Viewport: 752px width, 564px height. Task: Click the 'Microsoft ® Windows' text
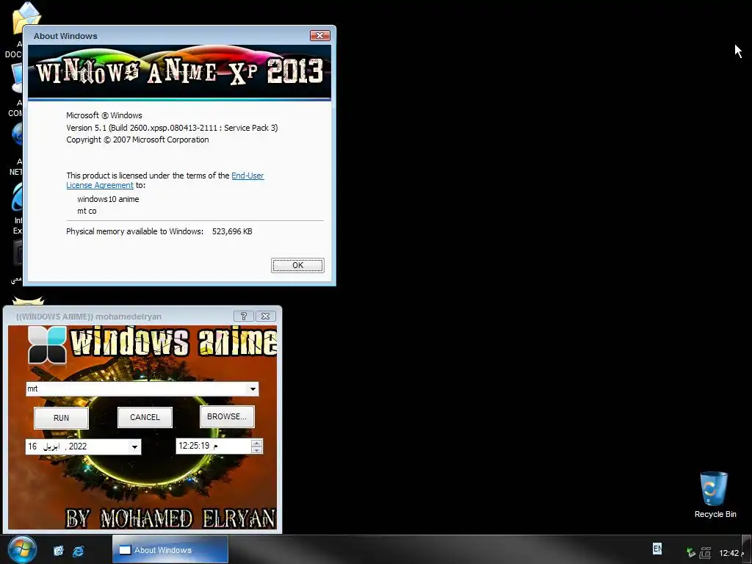(104, 115)
